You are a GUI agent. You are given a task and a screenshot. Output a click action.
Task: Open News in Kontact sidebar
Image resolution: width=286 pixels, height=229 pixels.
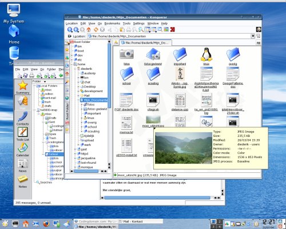click(22, 165)
